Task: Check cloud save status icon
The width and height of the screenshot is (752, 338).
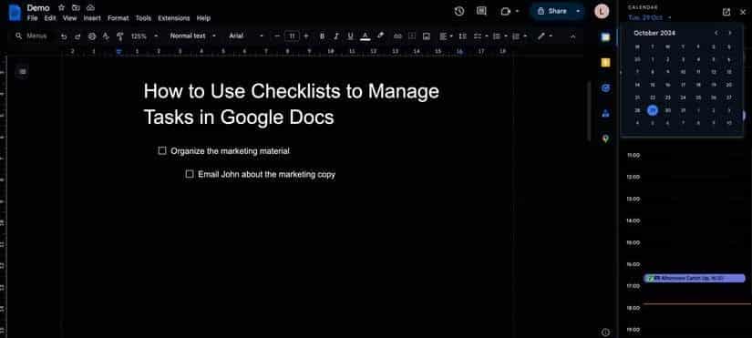Action: [x=90, y=7]
